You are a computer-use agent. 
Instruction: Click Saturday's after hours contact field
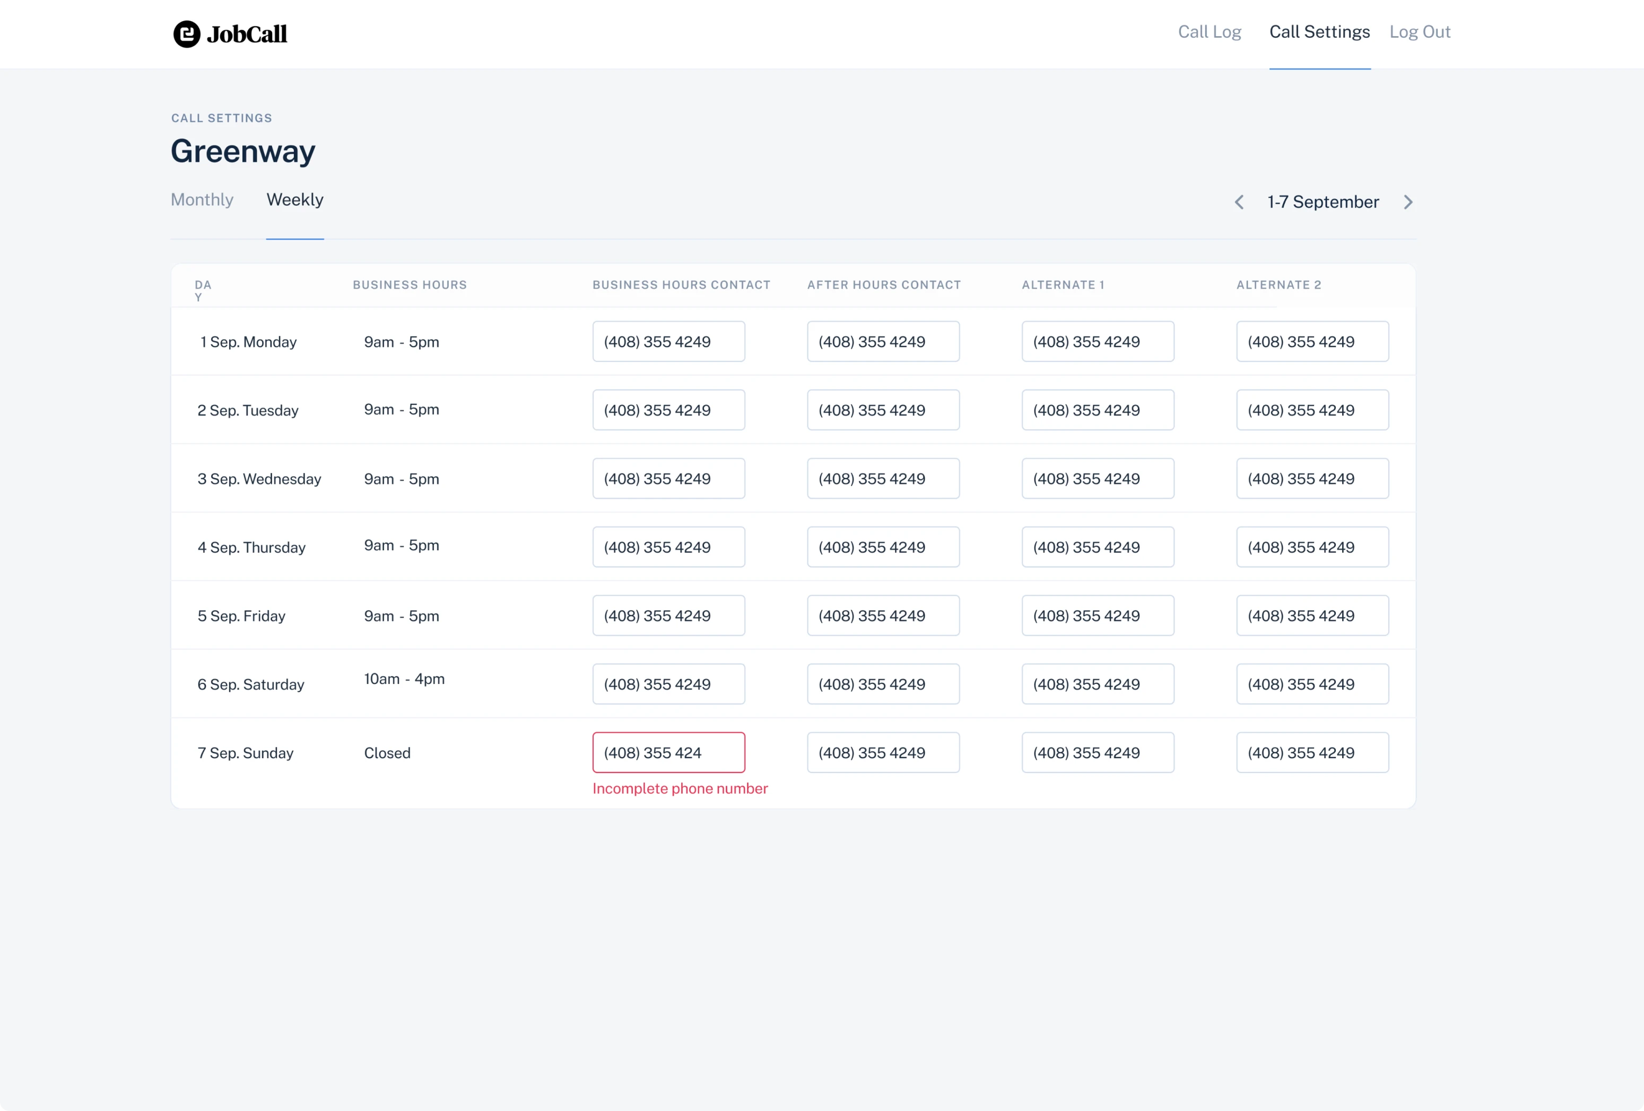coord(883,683)
